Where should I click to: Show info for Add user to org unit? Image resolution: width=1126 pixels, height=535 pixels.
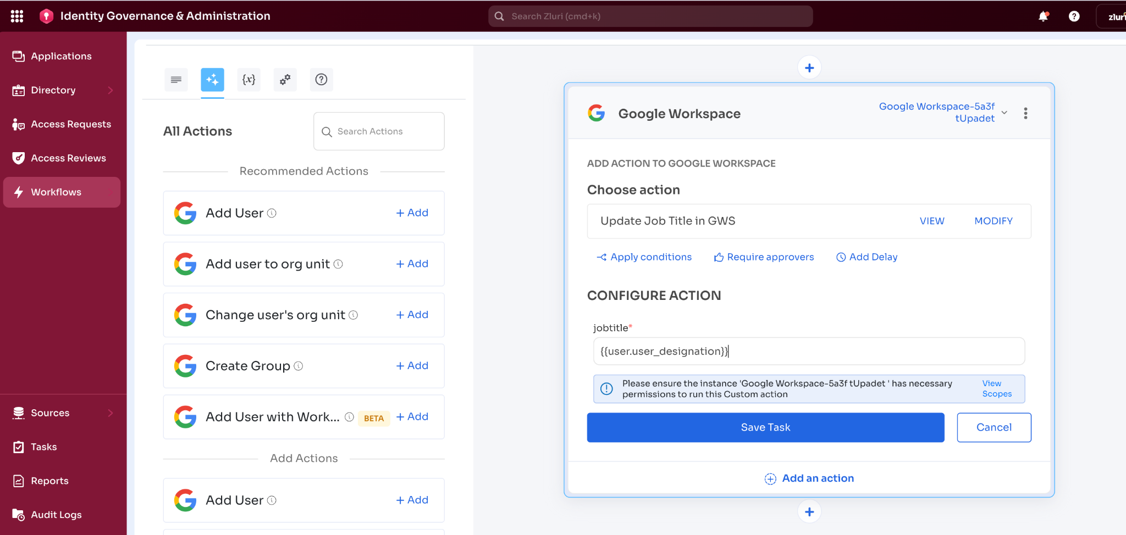tap(338, 264)
